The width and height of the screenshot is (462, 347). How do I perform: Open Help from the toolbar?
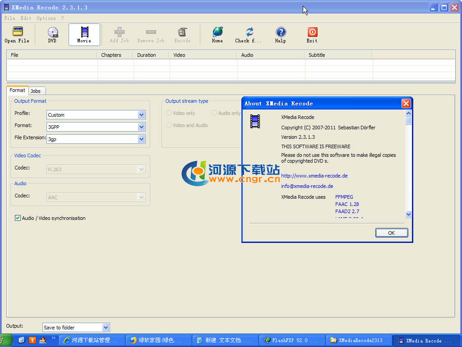pos(281,34)
